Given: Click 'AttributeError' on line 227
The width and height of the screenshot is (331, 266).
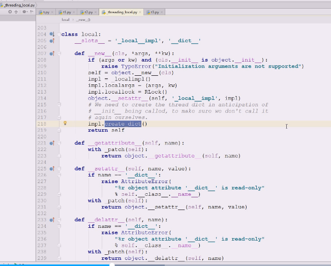Looking at the screenshot, I should click(144, 182).
